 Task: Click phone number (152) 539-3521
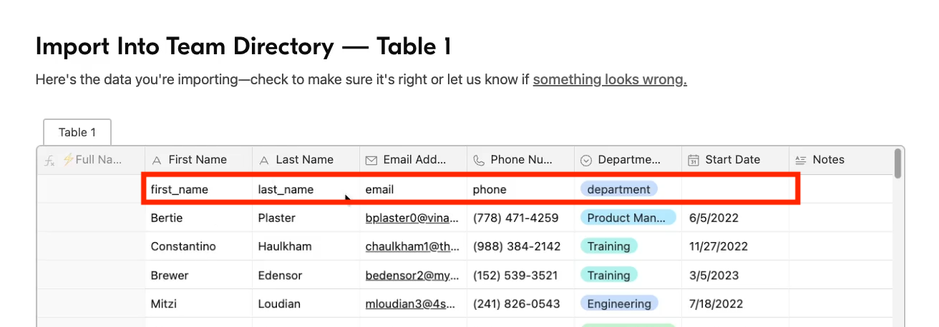(516, 275)
